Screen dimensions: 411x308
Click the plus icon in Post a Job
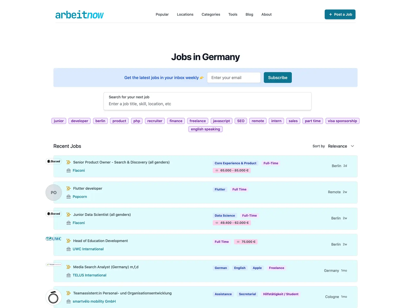tap(331, 14)
